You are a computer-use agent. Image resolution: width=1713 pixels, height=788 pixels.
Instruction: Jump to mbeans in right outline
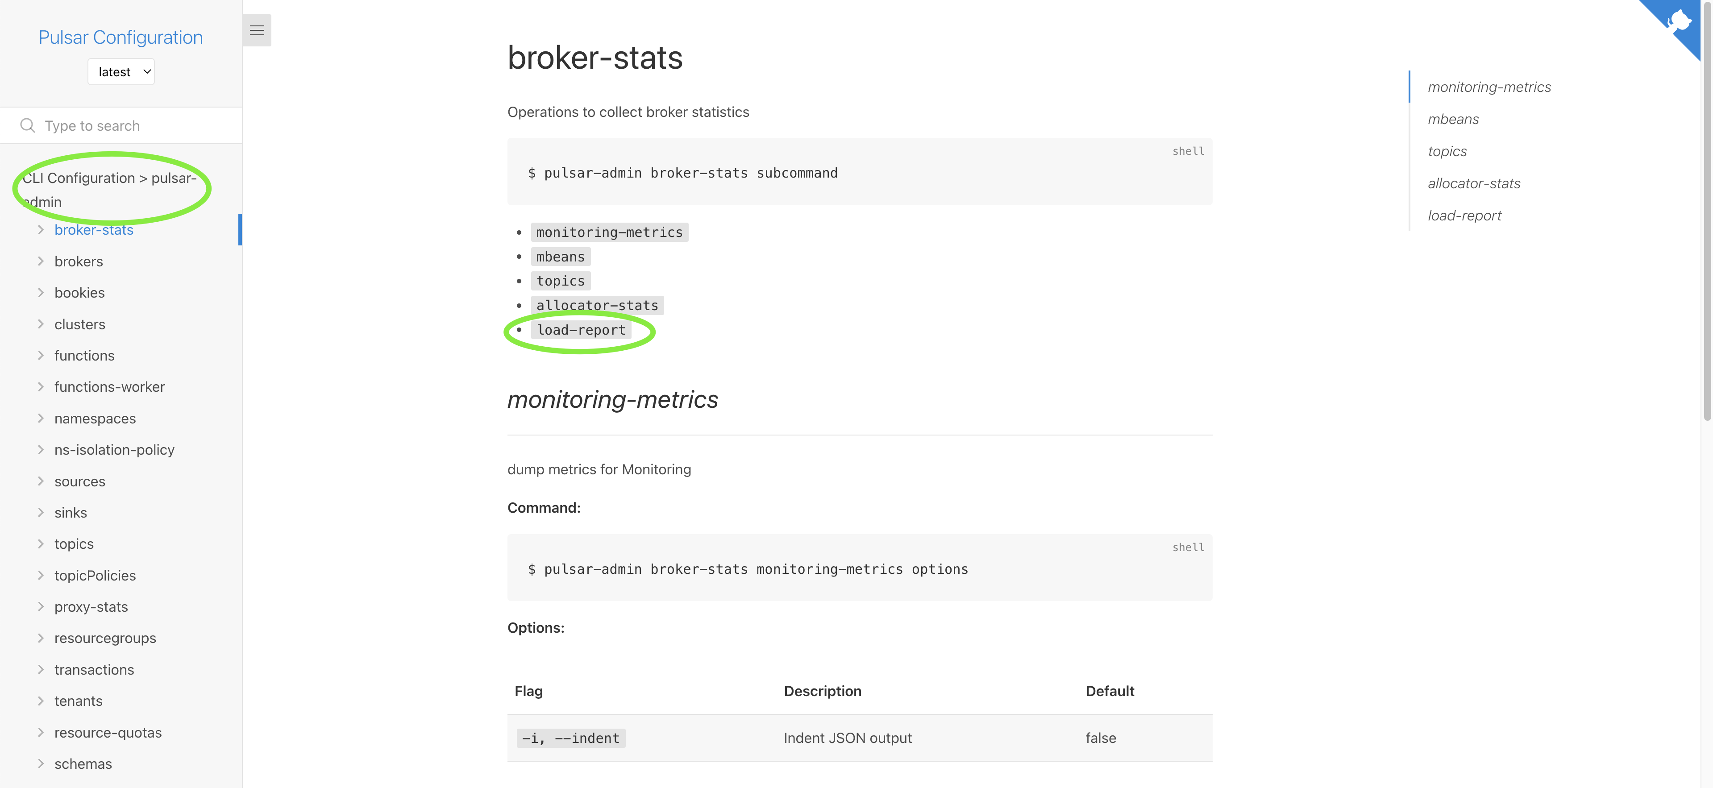tap(1453, 120)
